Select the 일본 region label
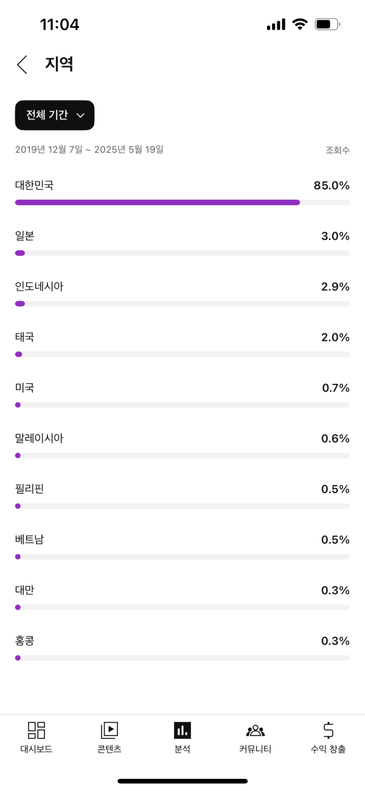The image size is (365, 791). [25, 236]
